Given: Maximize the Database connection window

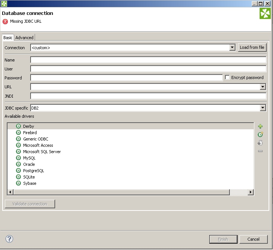Looking at the screenshot, I should [261, 3].
